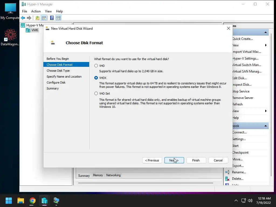This screenshot has width=276, height=207.
Task: Go to Before You Begin wizard step
Action: (x=58, y=59)
